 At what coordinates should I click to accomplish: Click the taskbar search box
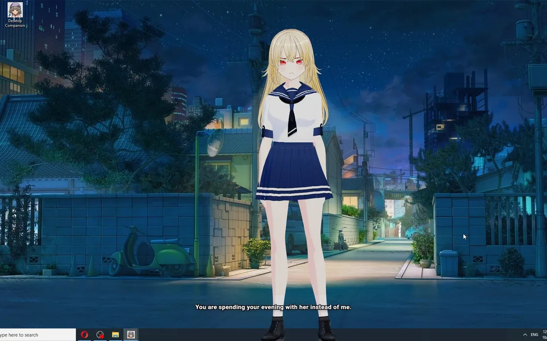click(38, 335)
